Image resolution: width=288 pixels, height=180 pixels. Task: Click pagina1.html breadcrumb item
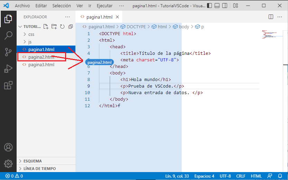pos(99,27)
